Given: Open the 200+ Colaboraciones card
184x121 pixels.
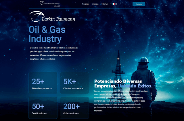Looking at the screenshot, I should pos(74,108).
